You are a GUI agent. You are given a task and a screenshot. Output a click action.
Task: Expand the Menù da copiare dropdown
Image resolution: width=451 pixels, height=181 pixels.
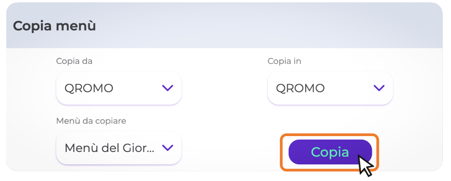[x=119, y=148]
